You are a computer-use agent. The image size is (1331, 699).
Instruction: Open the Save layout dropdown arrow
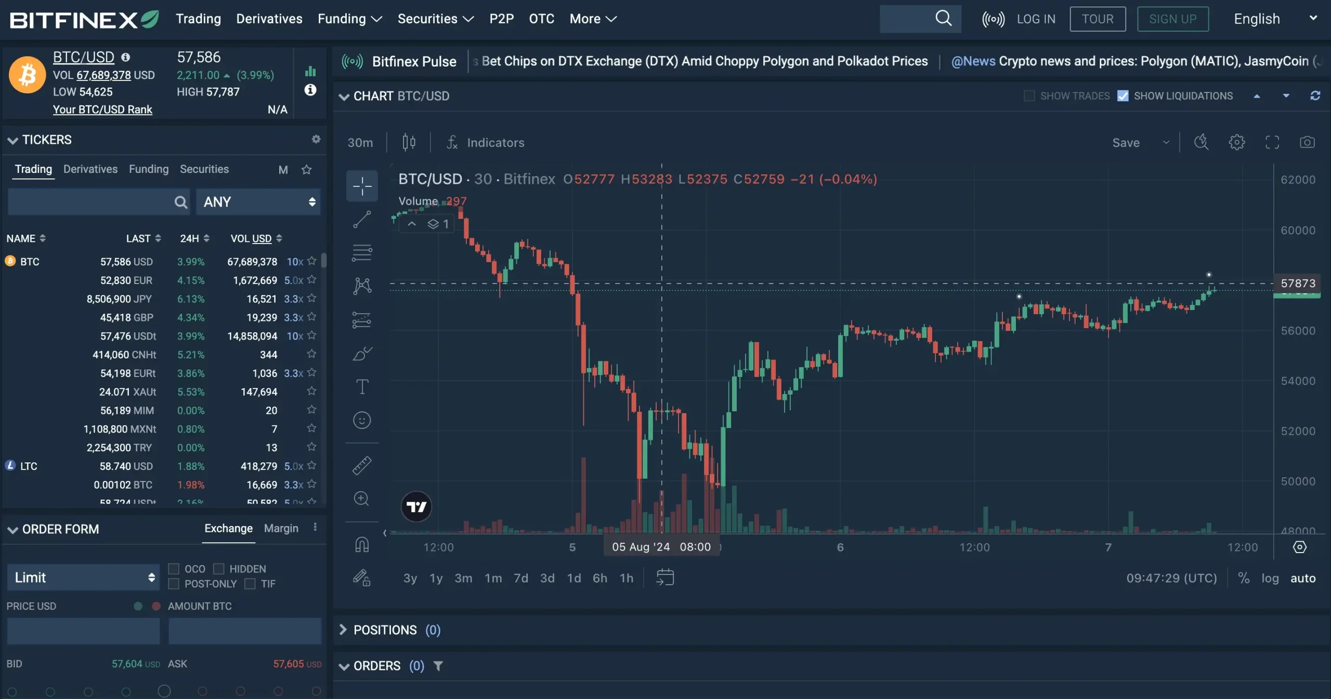1166,142
